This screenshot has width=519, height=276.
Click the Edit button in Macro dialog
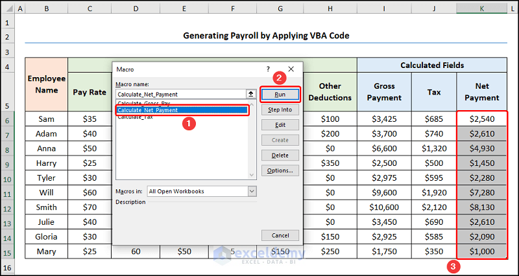[x=280, y=125]
